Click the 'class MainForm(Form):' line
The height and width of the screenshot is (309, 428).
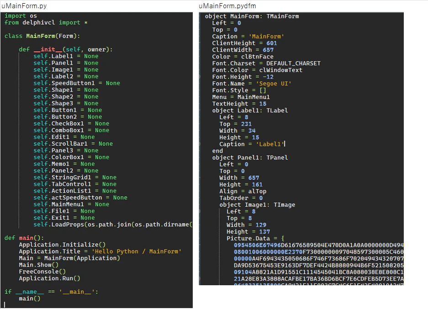coord(42,36)
